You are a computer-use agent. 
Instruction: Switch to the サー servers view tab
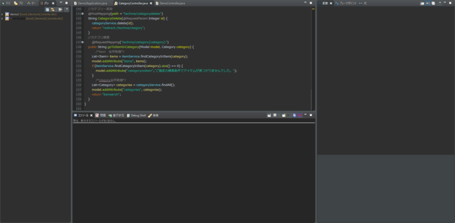[32, 3]
